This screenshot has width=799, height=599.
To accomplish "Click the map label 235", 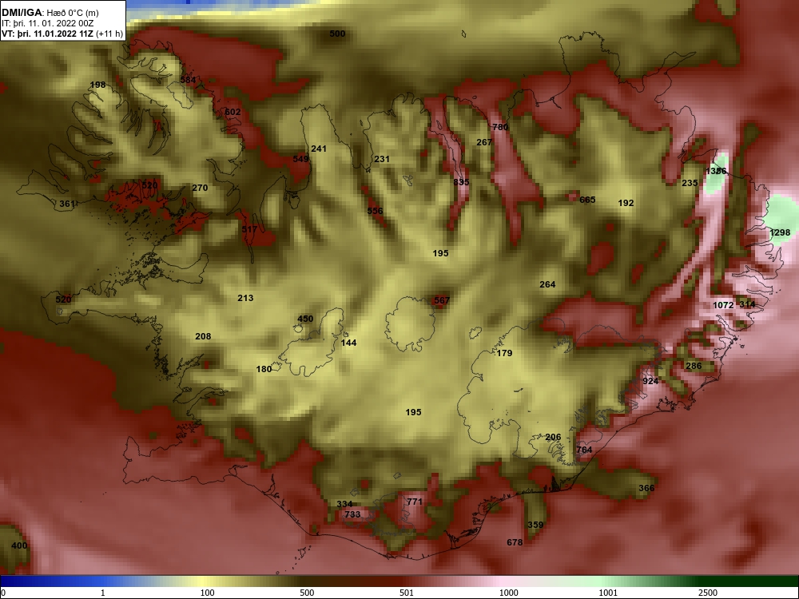I will 690,183.
